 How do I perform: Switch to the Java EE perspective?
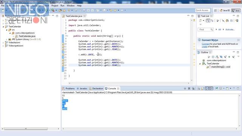click(x=225, y=10)
